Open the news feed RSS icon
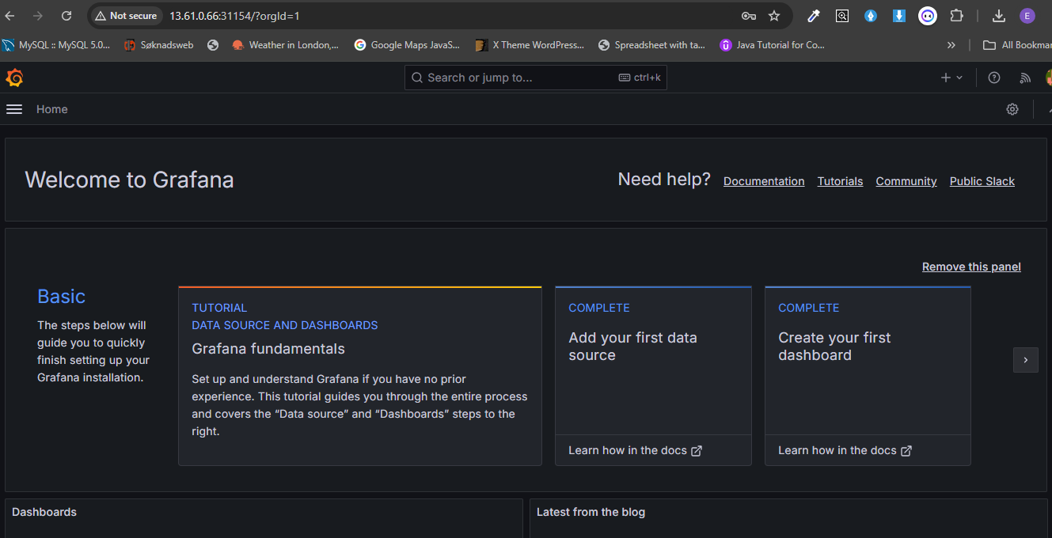 [1025, 78]
